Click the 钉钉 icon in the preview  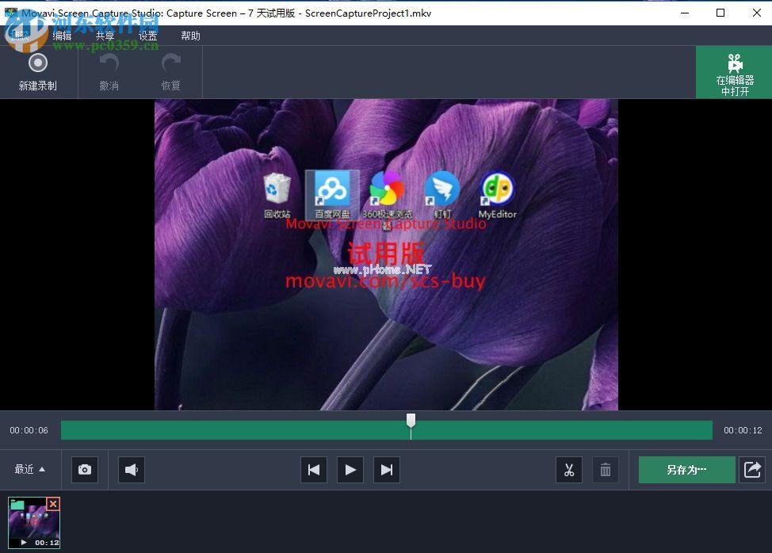click(x=442, y=196)
